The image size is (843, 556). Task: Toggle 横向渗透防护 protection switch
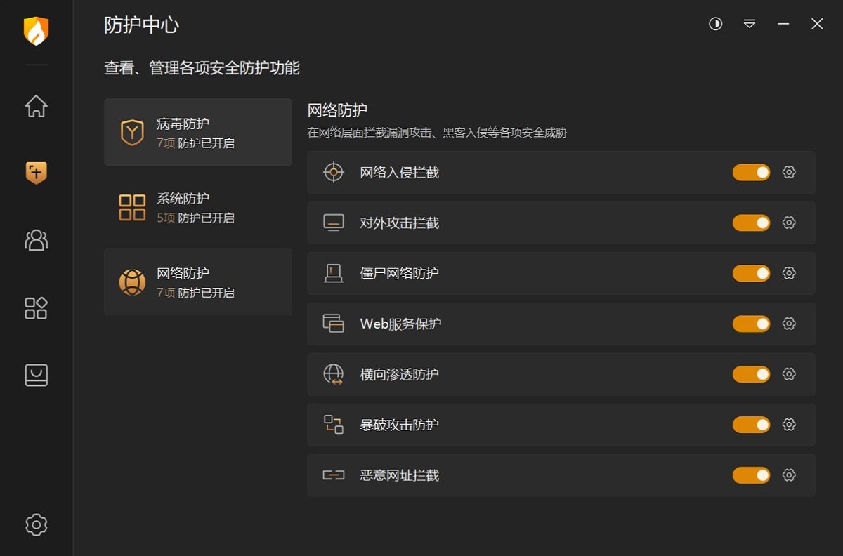click(751, 374)
